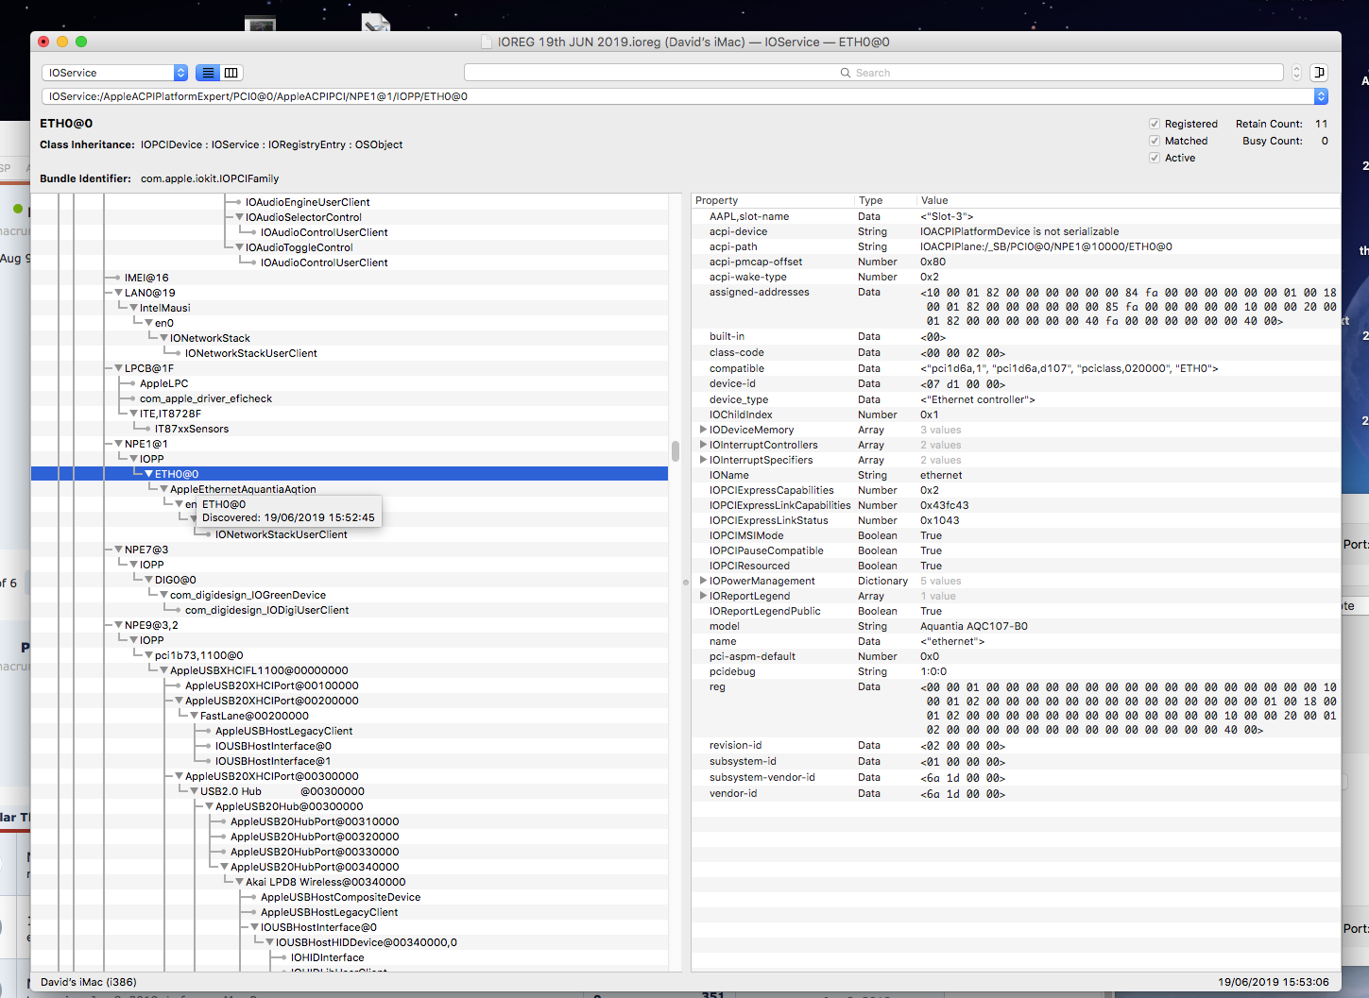
Task: Switch to the hierarchical list view icon
Action: pyautogui.click(x=208, y=73)
